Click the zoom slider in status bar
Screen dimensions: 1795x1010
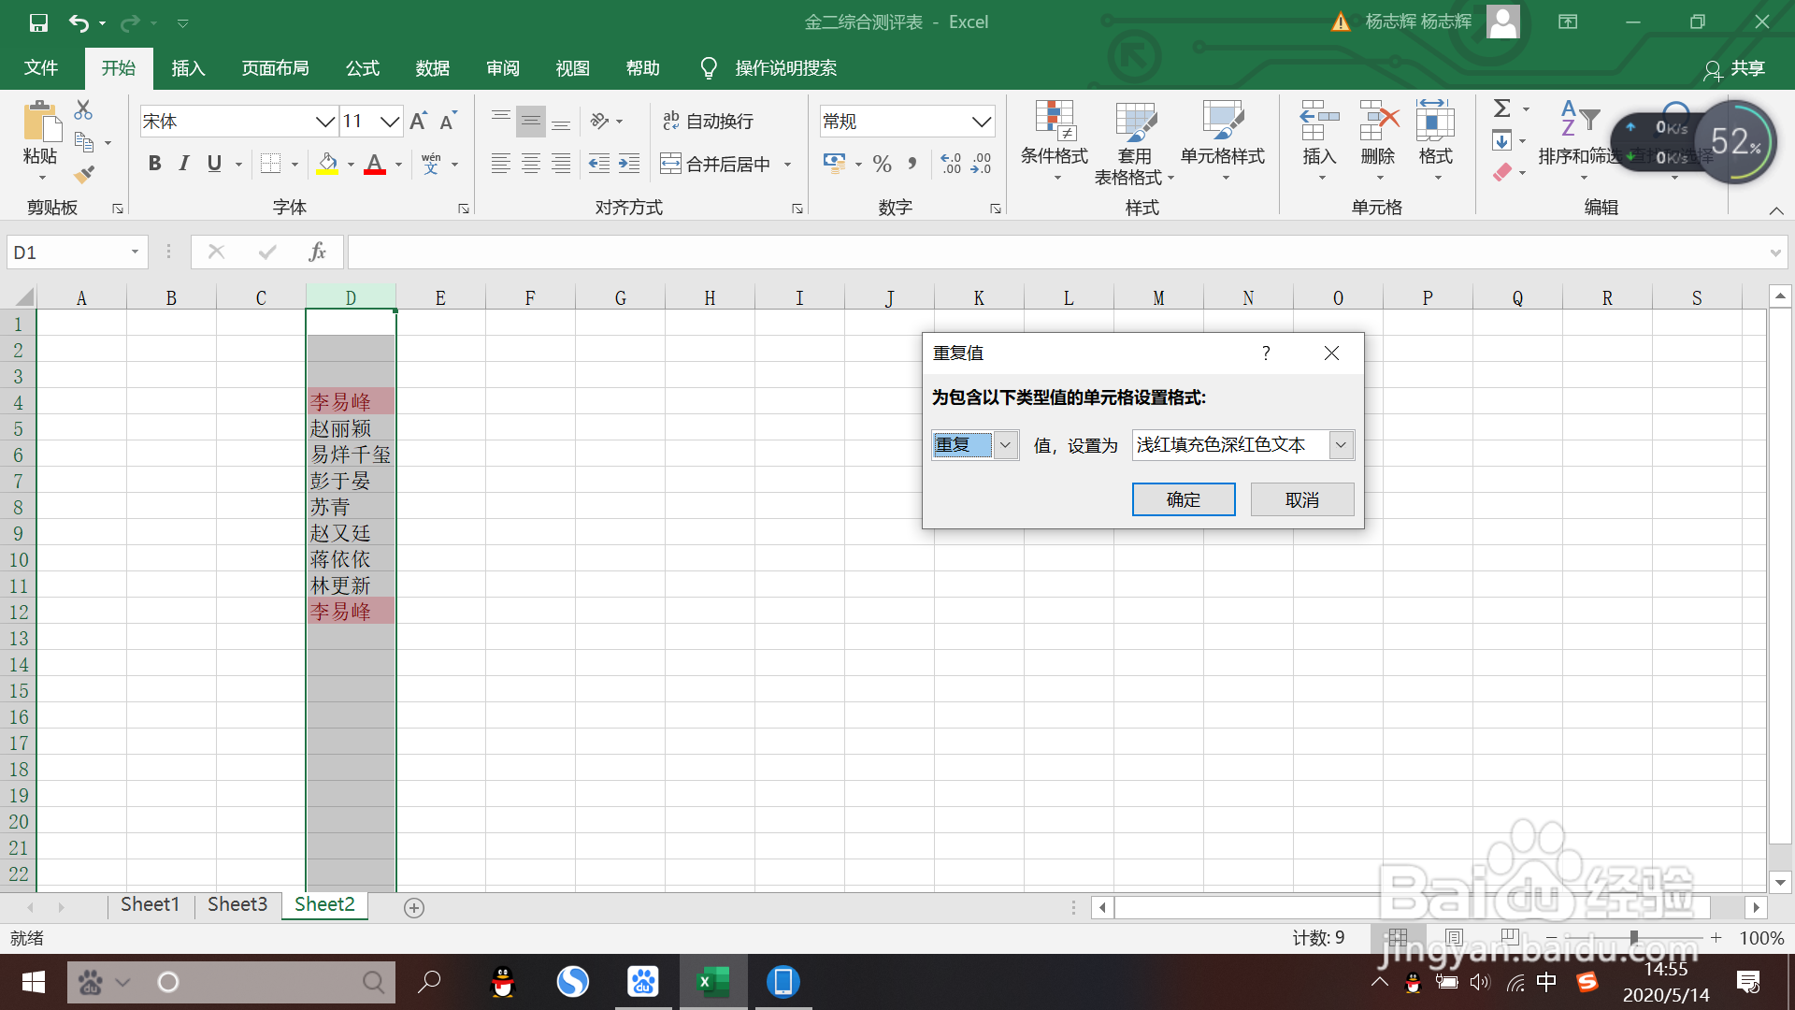point(1633,937)
